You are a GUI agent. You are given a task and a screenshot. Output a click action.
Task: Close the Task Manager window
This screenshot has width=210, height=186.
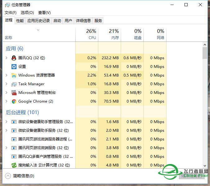(x=200, y=5)
